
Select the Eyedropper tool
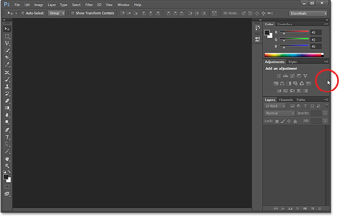point(7,64)
